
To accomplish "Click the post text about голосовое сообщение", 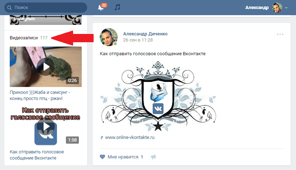I will point(153,54).
